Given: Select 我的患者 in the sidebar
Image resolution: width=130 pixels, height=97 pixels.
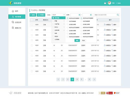Looking at the screenshot, I should (x=17, y=17).
